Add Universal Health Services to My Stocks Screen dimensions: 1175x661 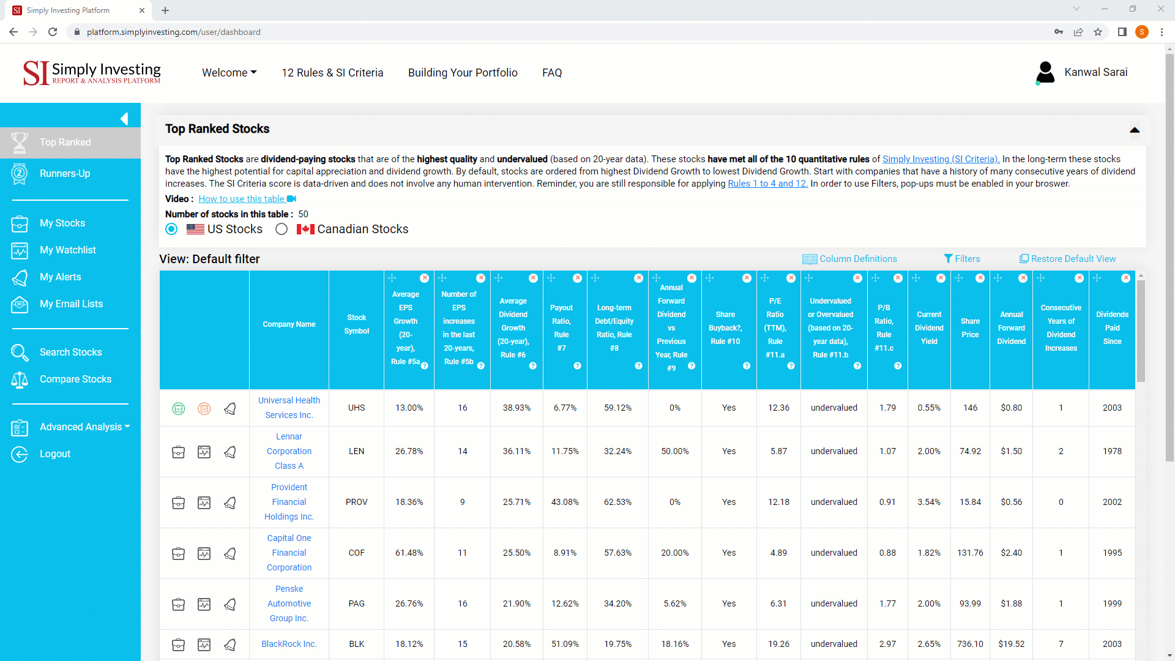(x=179, y=408)
